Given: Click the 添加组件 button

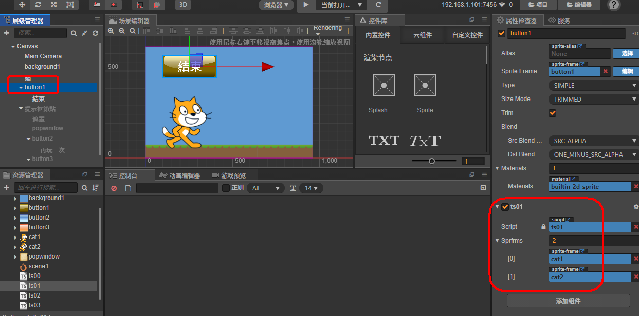Looking at the screenshot, I should [568, 301].
